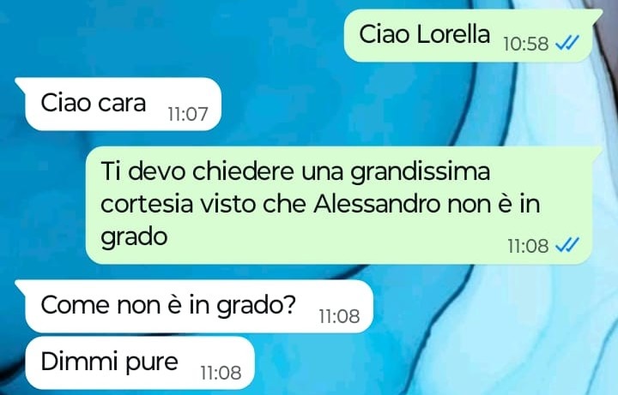Viewport: 618px width, 395px height.
Task: Click the 11:08 timestamp beside 'Come non è in grado?'
Action: pyautogui.click(x=339, y=316)
